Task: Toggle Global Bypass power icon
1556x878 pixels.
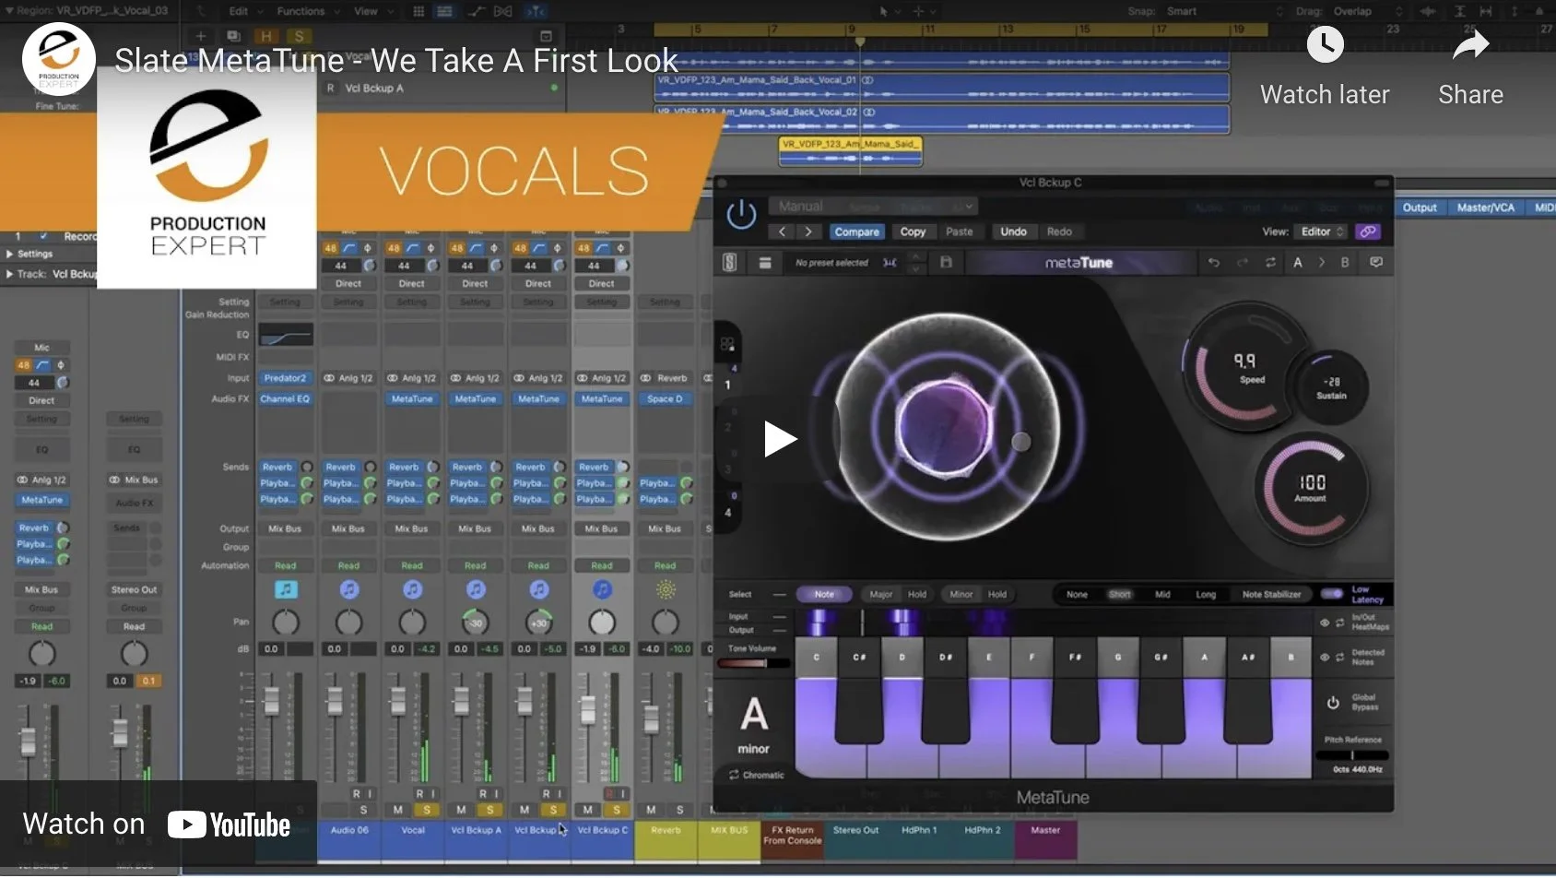Action: click(x=1333, y=703)
